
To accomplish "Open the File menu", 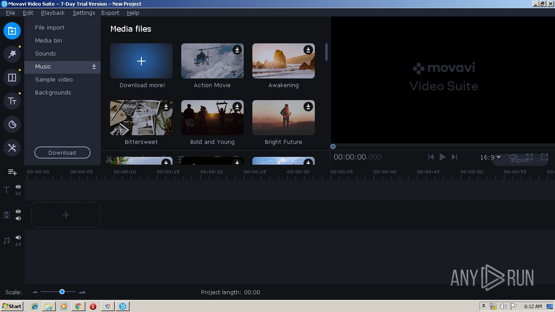I will click(x=10, y=13).
